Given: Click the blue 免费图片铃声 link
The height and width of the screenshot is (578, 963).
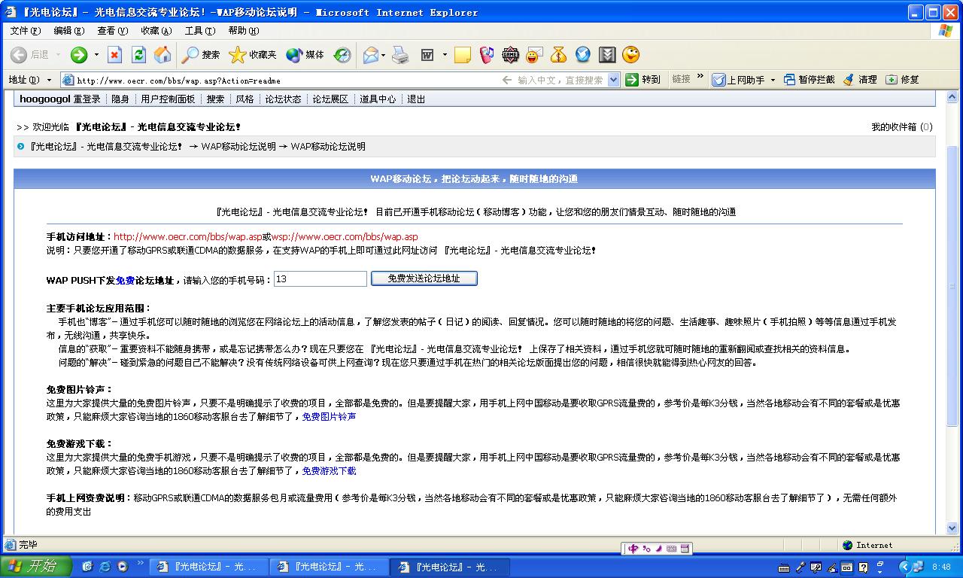Looking at the screenshot, I should point(329,417).
